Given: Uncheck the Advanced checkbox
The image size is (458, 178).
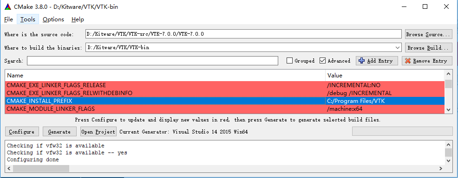Looking at the screenshot, I should (x=322, y=61).
